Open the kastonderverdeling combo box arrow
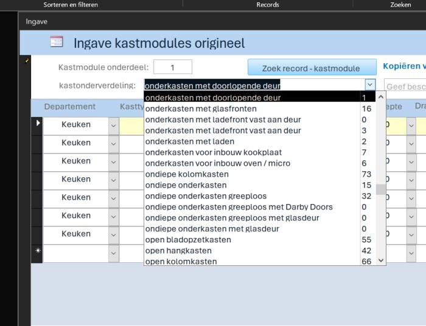The height and width of the screenshot is (326, 426). pyautogui.click(x=370, y=85)
